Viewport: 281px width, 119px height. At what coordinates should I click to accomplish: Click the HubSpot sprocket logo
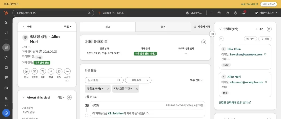[6, 13]
